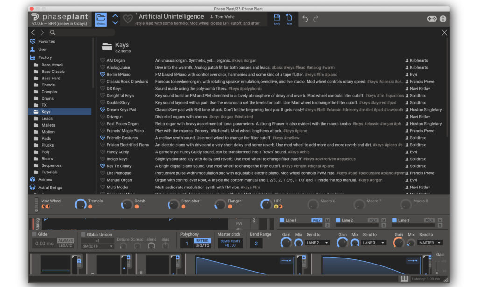478x287 pixels.
Task: Open the Favorites category
Action: pos(47,41)
